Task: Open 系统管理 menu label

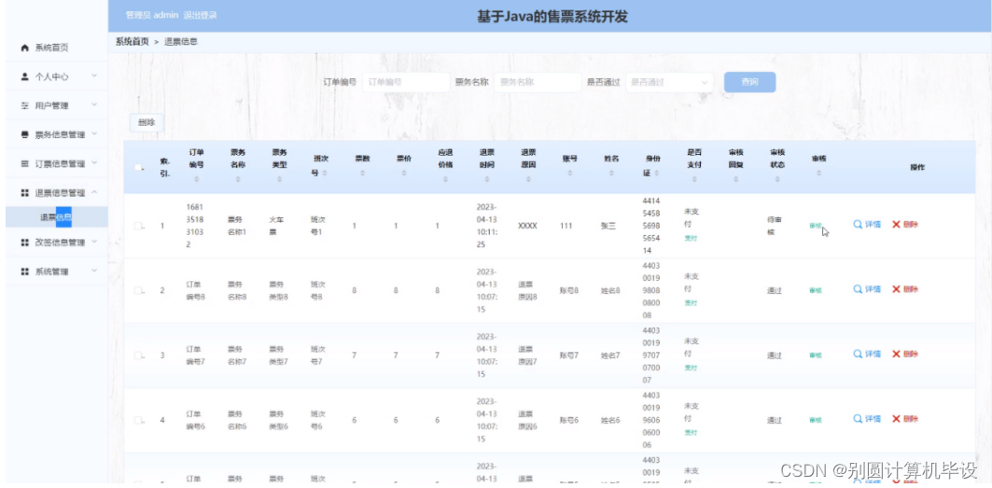Action: pyautogui.click(x=52, y=272)
